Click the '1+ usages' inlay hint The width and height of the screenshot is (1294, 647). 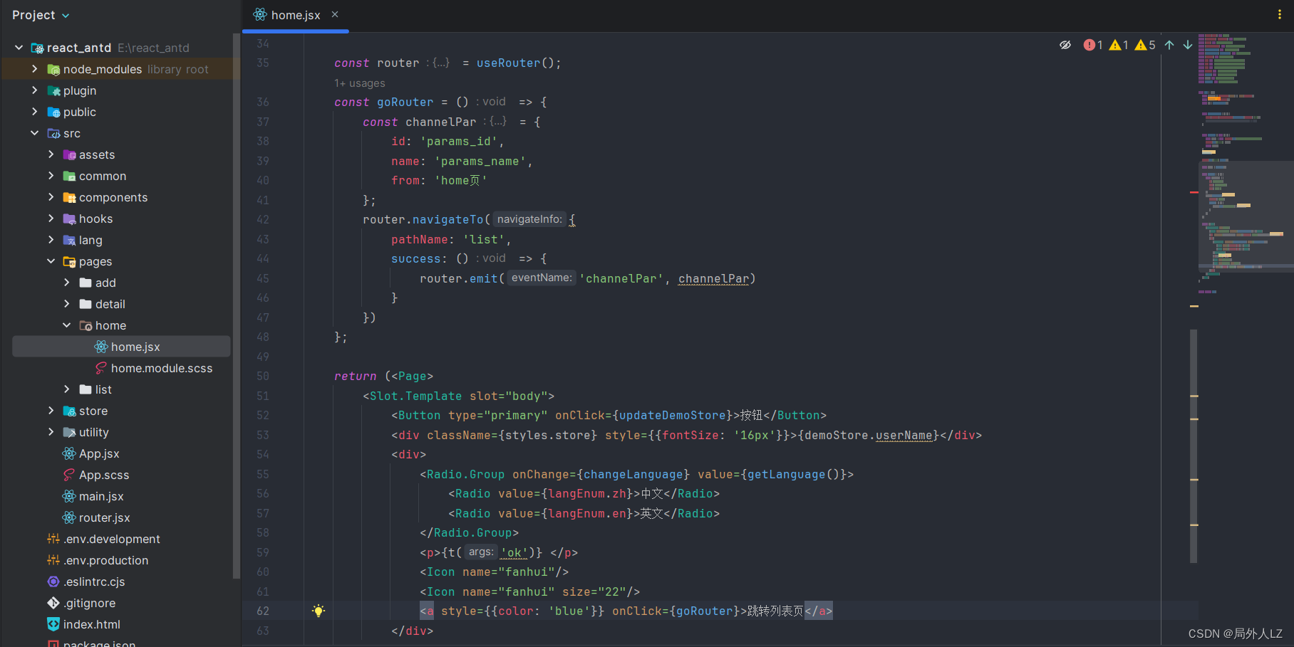(360, 83)
